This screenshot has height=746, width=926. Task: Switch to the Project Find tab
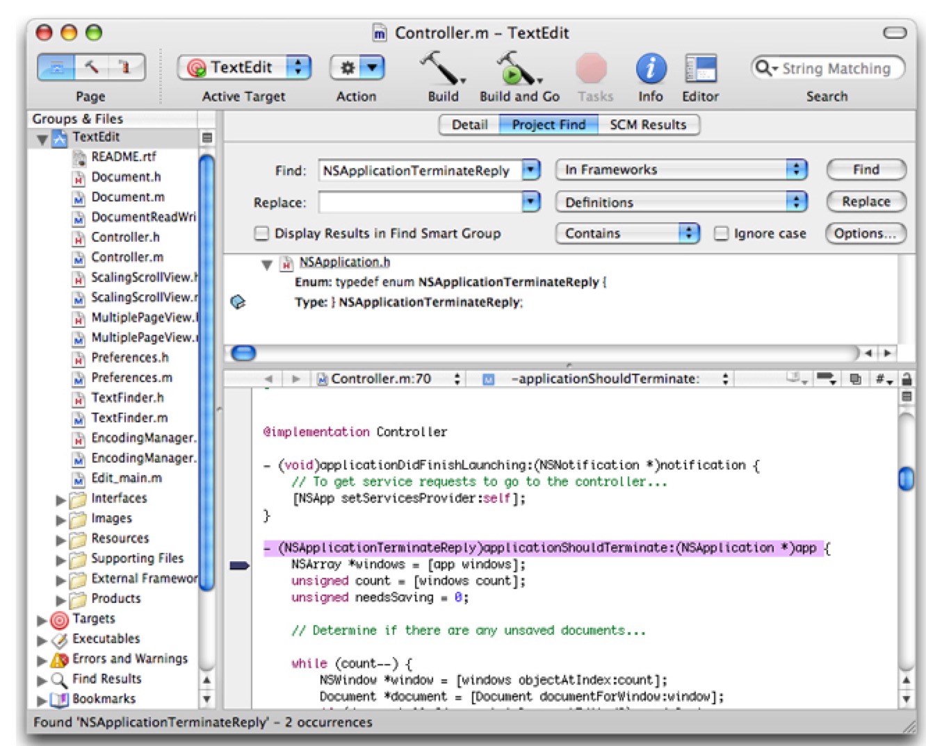point(549,125)
